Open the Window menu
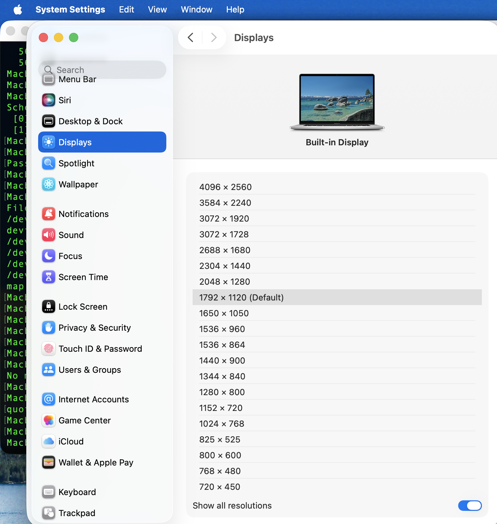The width and height of the screenshot is (497, 524). click(197, 10)
